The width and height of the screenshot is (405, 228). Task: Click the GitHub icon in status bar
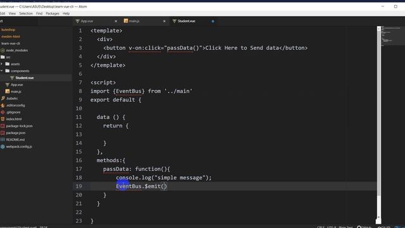359,227
